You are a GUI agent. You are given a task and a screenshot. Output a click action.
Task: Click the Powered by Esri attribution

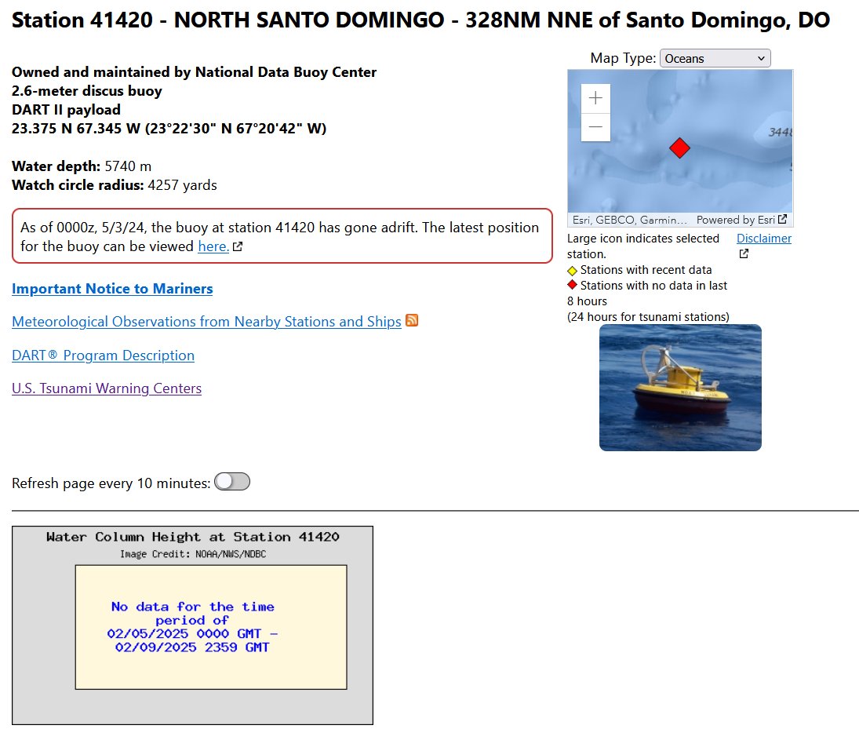[x=736, y=220]
